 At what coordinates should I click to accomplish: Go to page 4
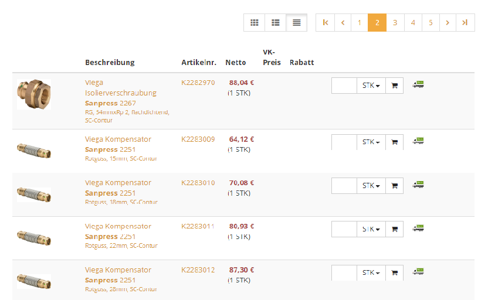413,23
